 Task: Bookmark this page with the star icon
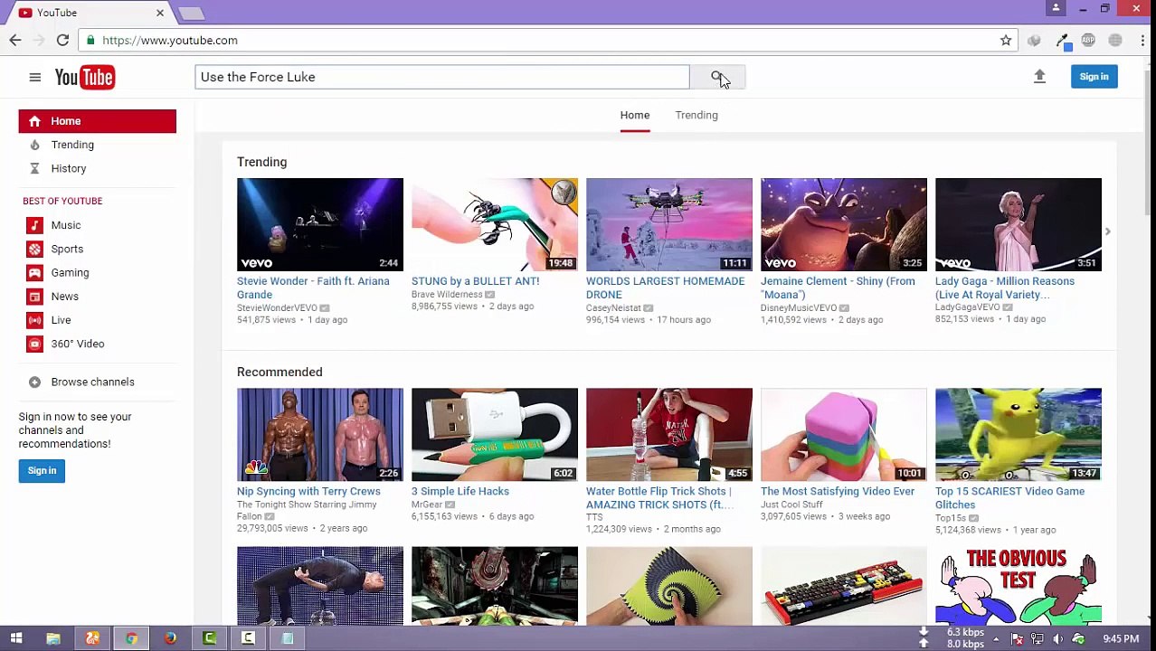coord(1006,40)
